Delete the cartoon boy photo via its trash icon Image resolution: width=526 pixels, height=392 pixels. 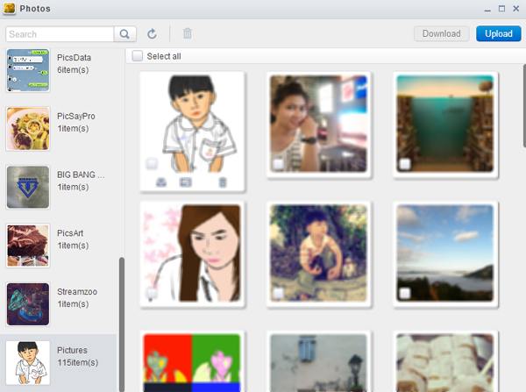click(x=223, y=182)
